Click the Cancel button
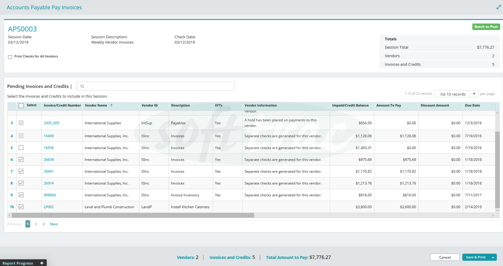This screenshot has height=266, width=503. point(445,257)
